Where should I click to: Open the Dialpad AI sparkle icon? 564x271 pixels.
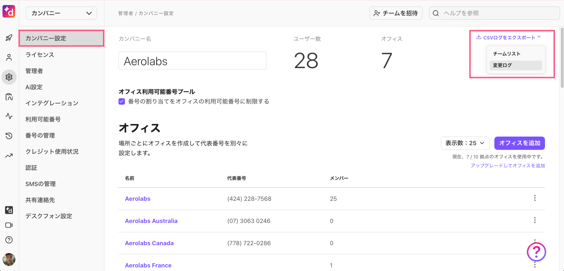[x=9, y=210]
